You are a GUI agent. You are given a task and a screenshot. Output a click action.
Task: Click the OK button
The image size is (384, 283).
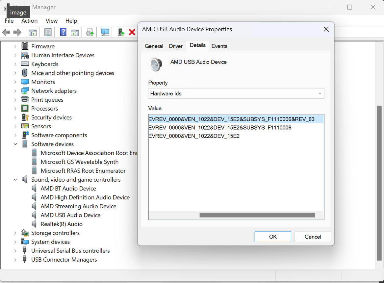(273, 237)
